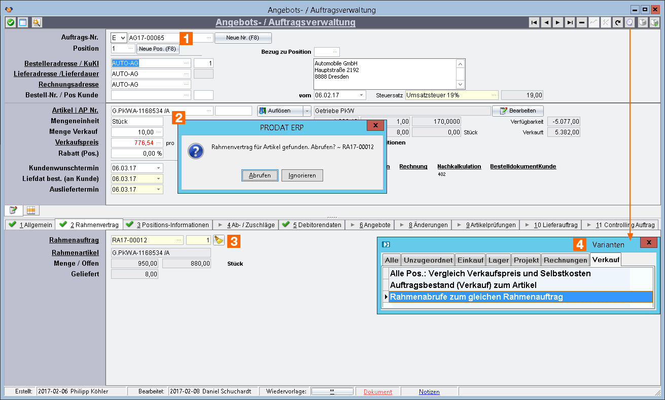
Task: Click the Auflösen button
Action: click(280, 111)
